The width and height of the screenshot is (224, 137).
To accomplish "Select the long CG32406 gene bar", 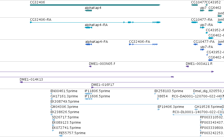I will 95,5.
